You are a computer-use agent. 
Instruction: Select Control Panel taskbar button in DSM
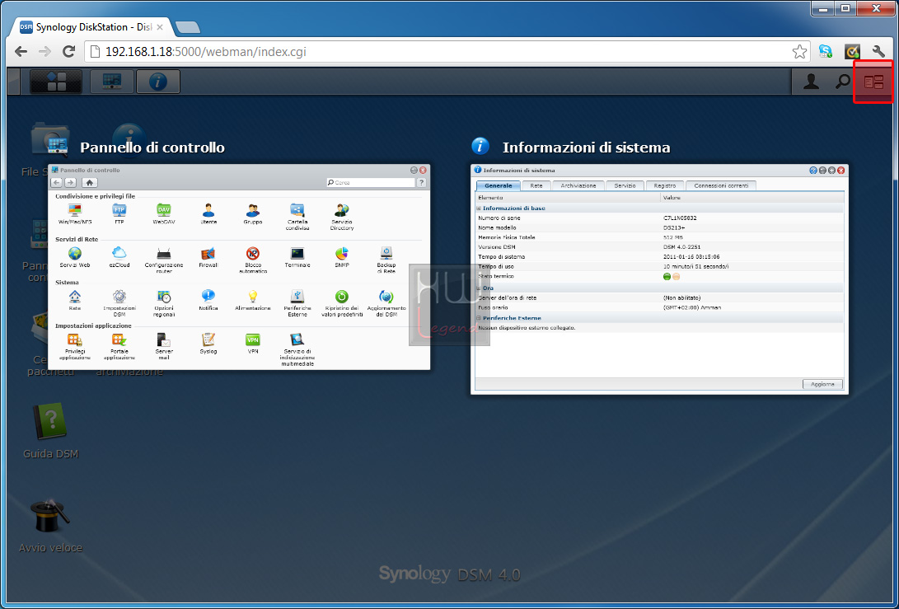pyautogui.click(x=112, y=82)
